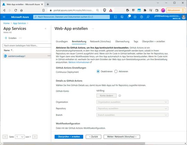Close the Web-App erstellen browser tab

[x=42, y=4]
